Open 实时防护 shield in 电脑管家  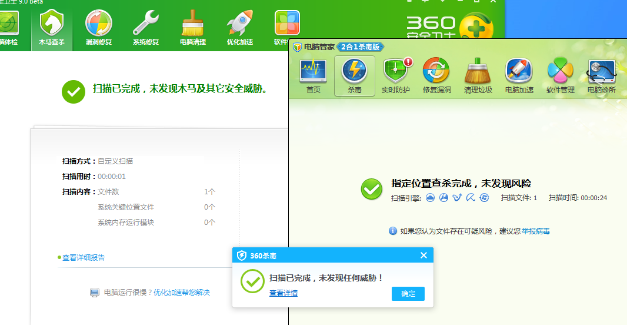point(395,75)
